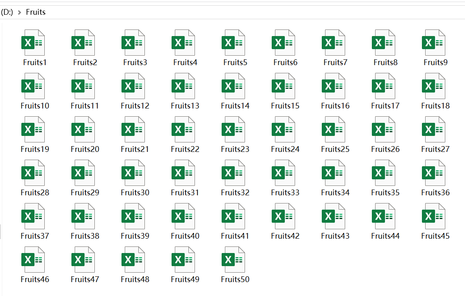The width and height of the screenshot is (465, 296).
Task: Click the Fruits48 spreadsheet icon
Action: (x=133, y=260)
